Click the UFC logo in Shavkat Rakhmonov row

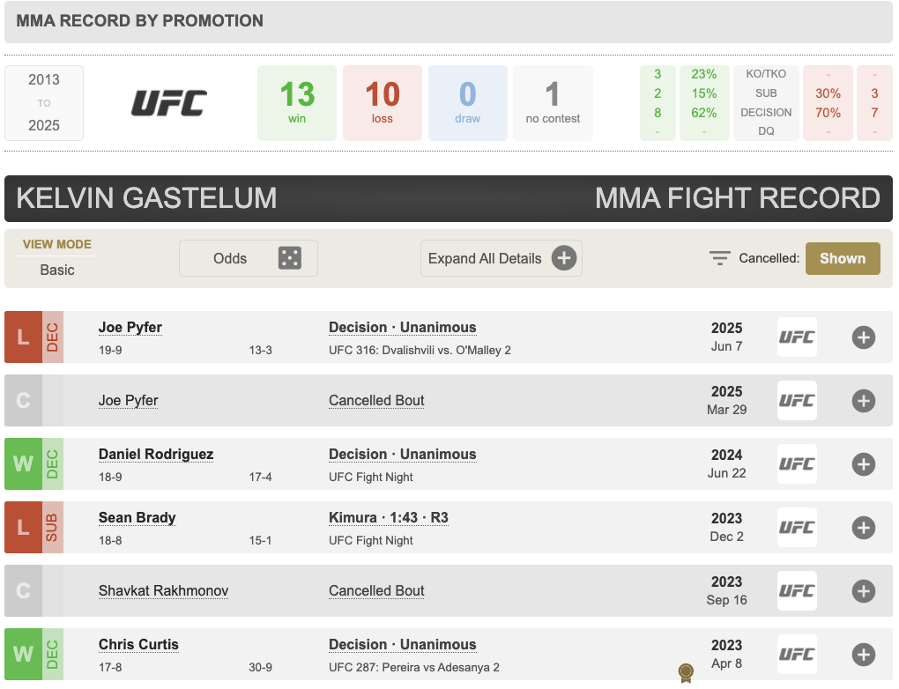(x=797, y=591)
